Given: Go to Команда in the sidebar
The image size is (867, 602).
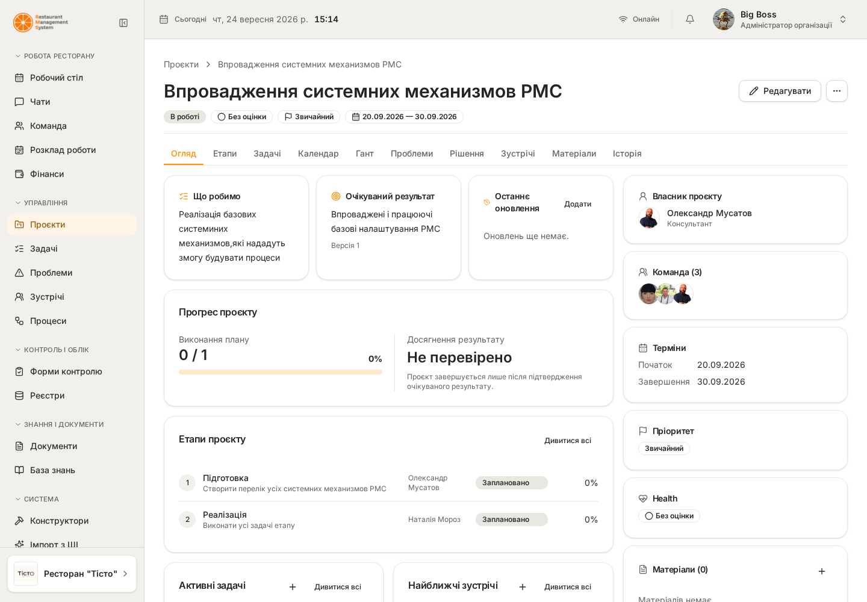Looking at the screenshot, I should pos(72,126).
